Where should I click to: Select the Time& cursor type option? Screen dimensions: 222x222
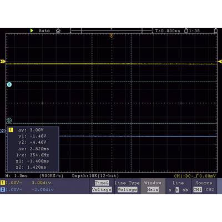(102, 183)
